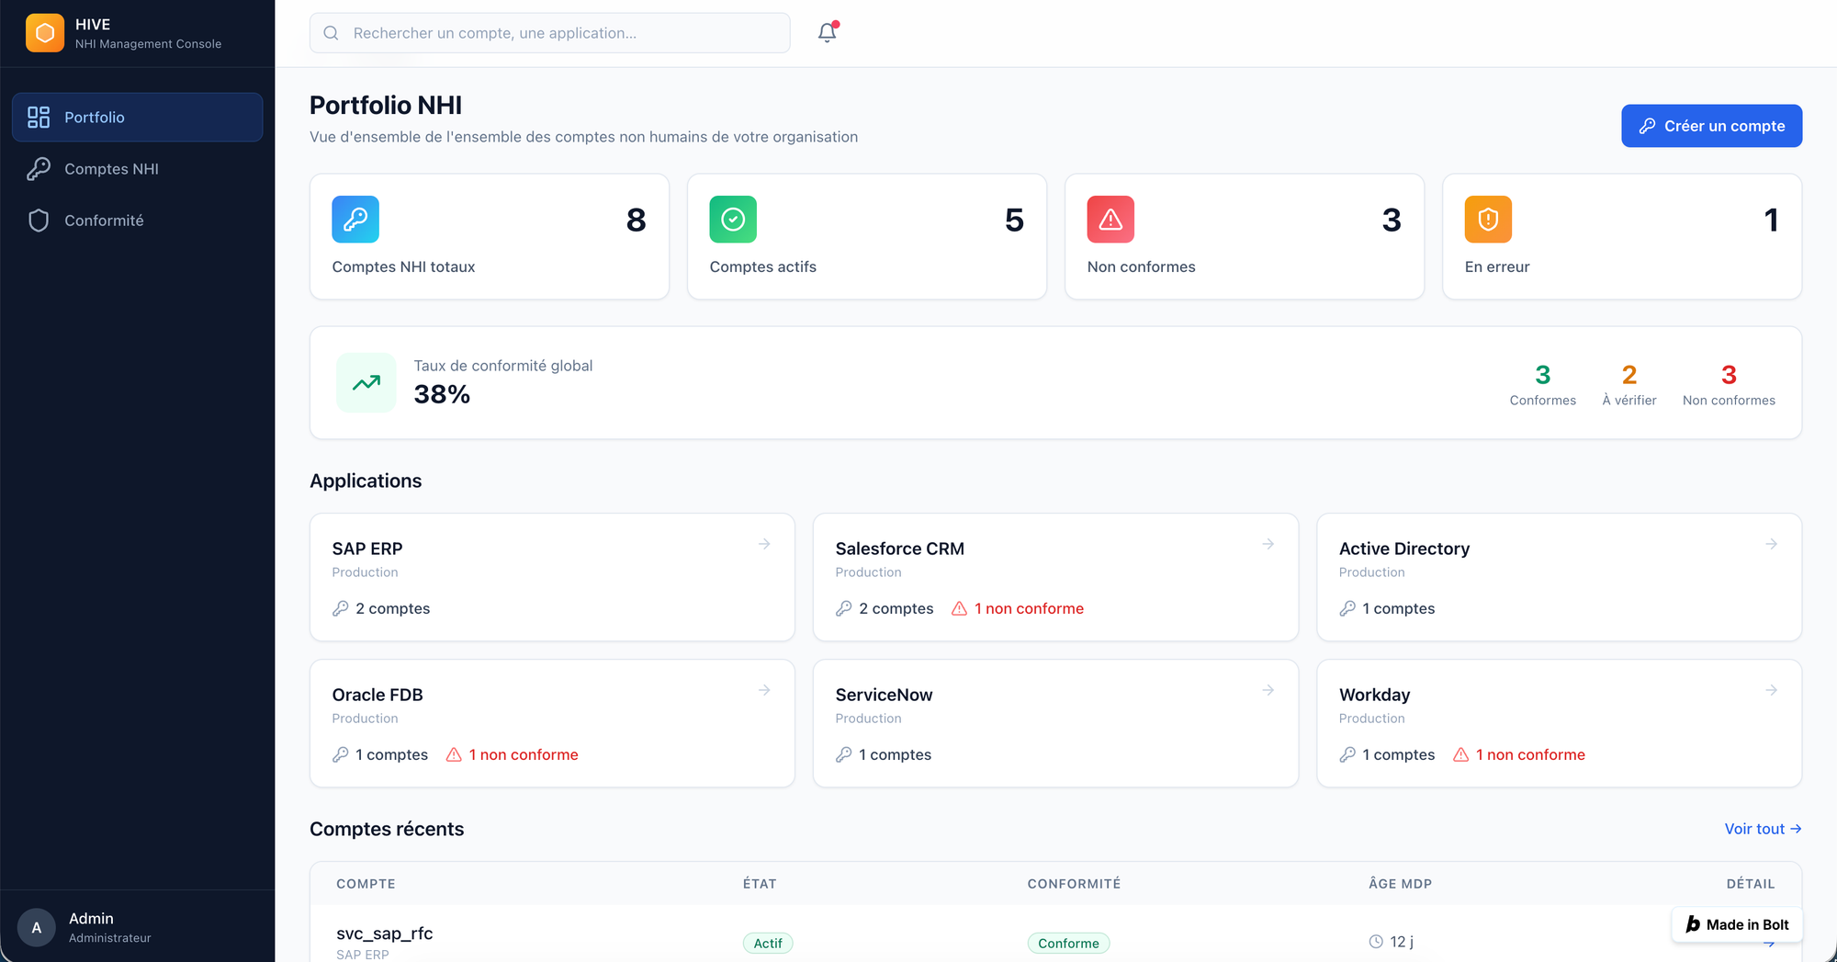Click the blue key icon for Comptes NHI totaux
The width and height of the screenshot is (1837, 962).
355,220
